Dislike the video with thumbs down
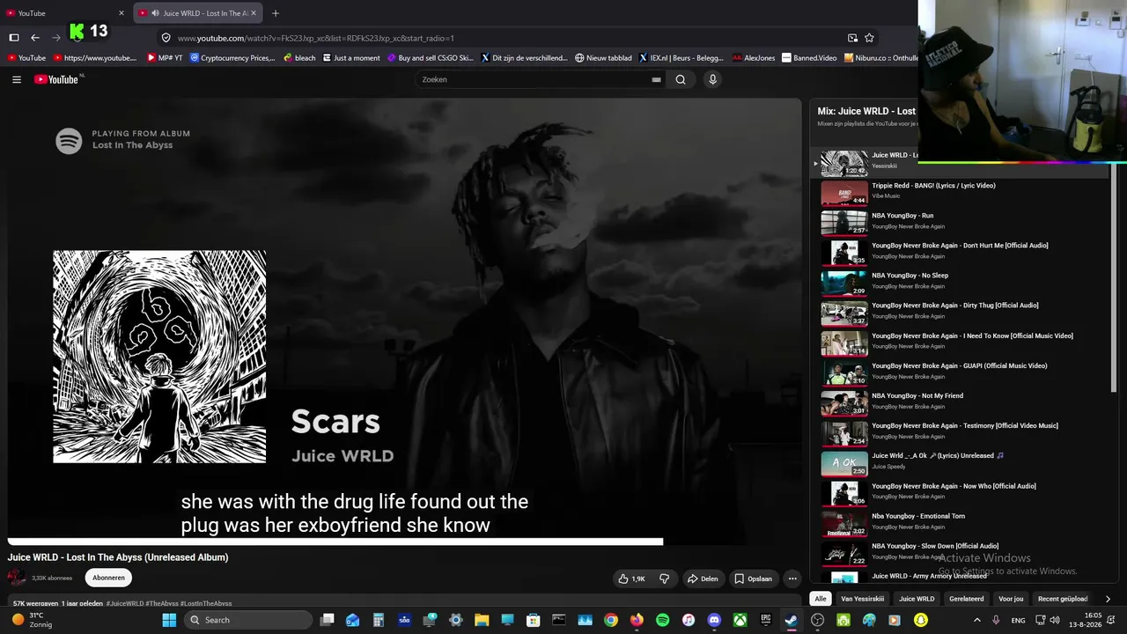This screenshot has width=1127, height=634. pyautogui.click(x=665, y=579)
